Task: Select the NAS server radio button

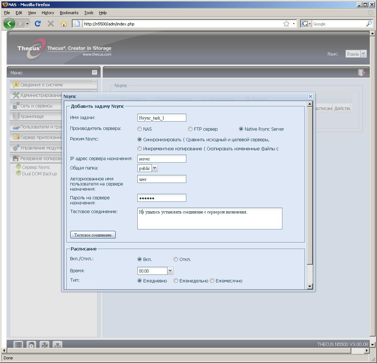Action: 140,129
